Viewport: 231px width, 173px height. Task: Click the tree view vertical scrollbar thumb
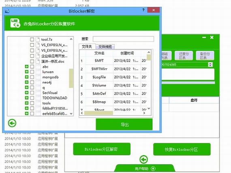(x=71, y=78)
